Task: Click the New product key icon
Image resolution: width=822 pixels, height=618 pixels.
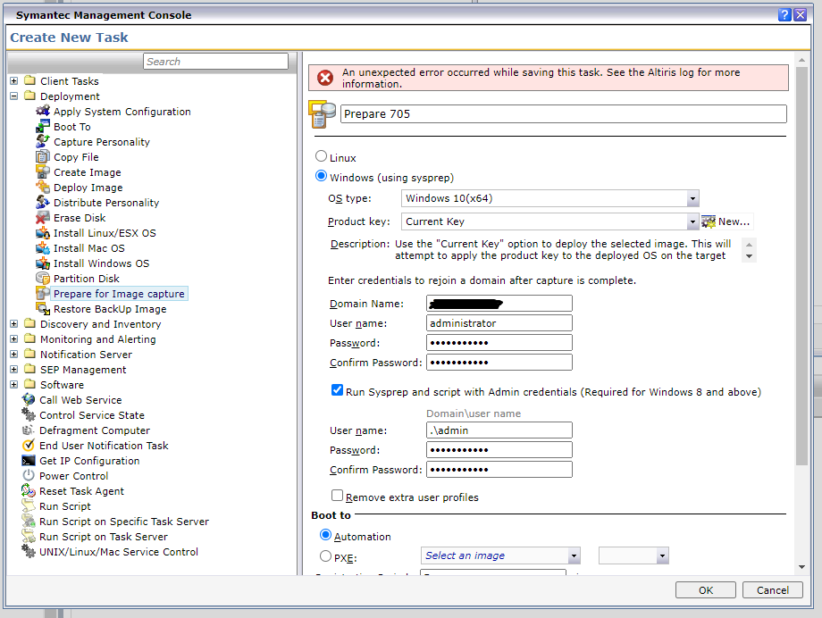Action: pos(709,221)
